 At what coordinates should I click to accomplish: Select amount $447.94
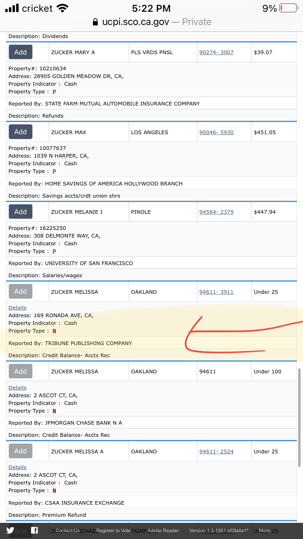pos(265,212)
